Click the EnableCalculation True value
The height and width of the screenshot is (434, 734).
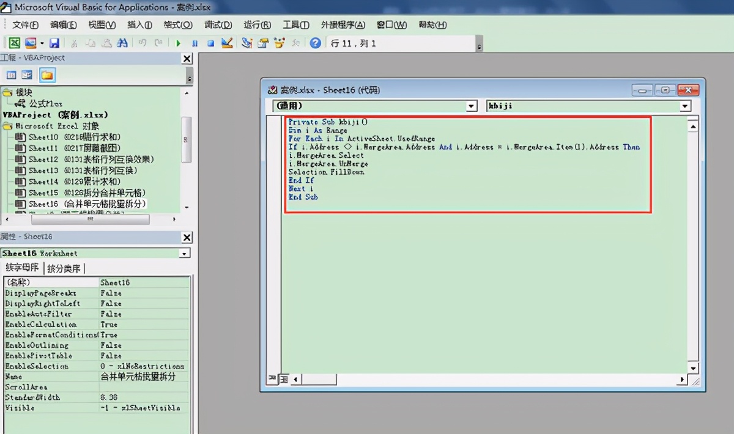[x=145, y=325]
